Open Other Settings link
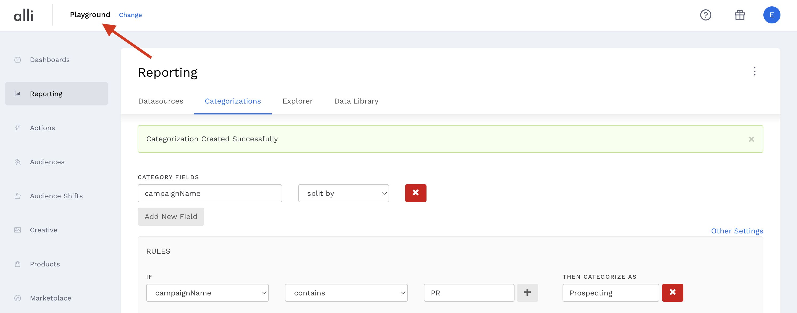The height and width of the screenshot is (313, 797). (x=737, y=231)
